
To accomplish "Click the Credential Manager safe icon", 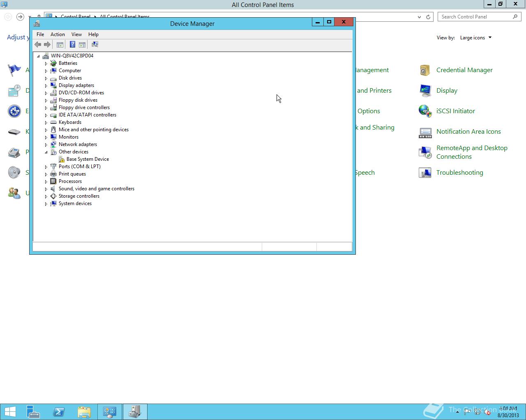I will [425, 70].
